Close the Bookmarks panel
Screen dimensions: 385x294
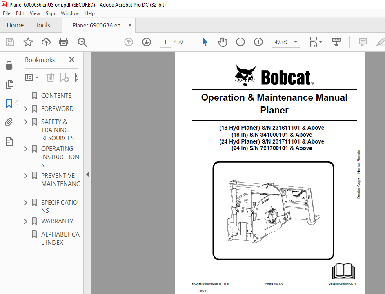click(x=72, y=60)
